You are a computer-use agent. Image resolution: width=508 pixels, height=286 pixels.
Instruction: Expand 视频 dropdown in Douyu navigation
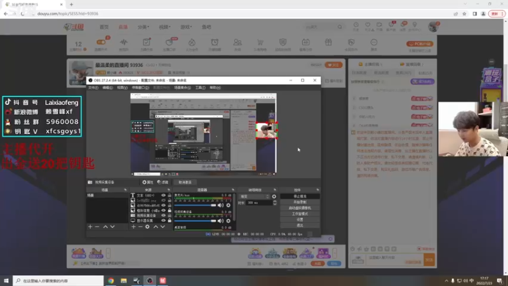[x=164, y=27]
